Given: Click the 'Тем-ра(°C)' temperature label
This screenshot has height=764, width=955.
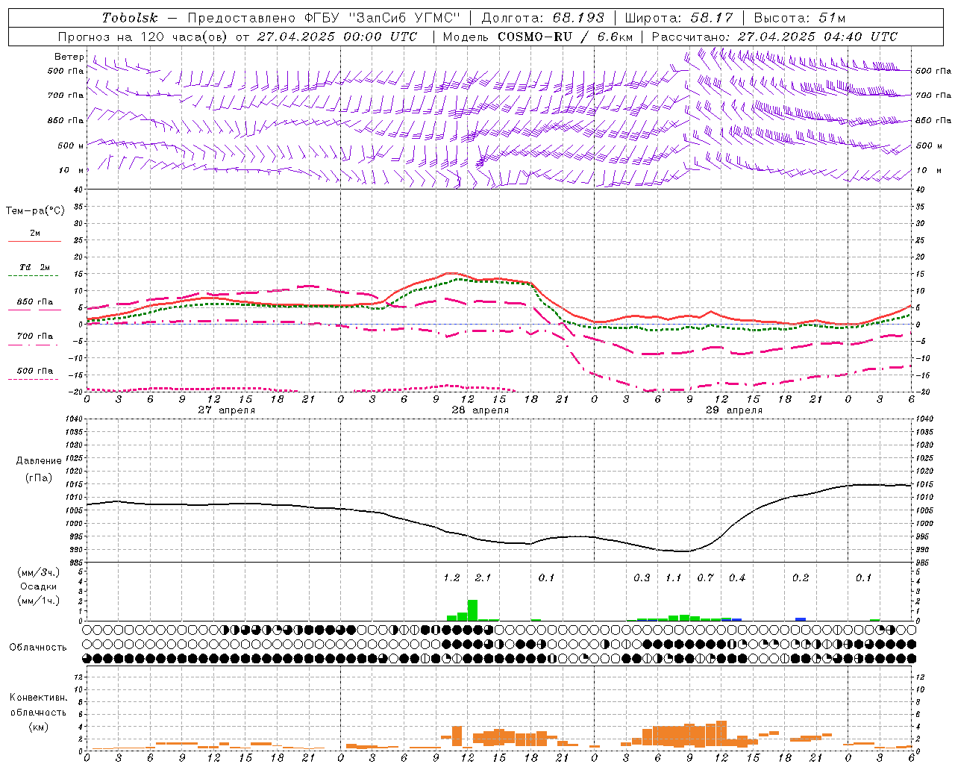Looking at the screenshot, I should point(35,211).
